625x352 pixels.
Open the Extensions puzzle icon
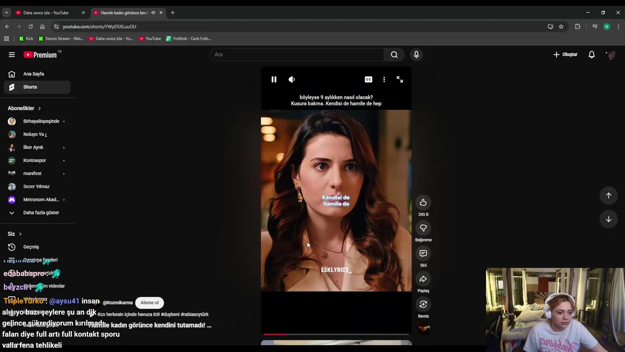point(578,26)
